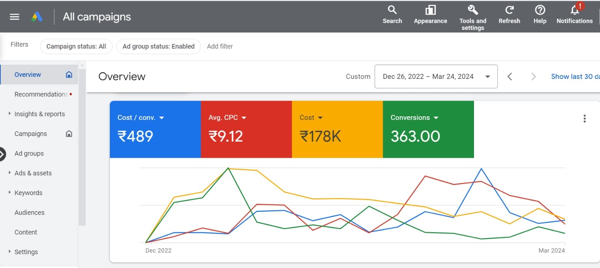Open the Help menu
The image size is (600, 268).
(540, 15)
